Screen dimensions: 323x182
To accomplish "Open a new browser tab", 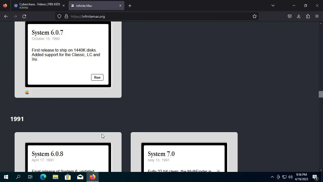I will click(130, 6).
